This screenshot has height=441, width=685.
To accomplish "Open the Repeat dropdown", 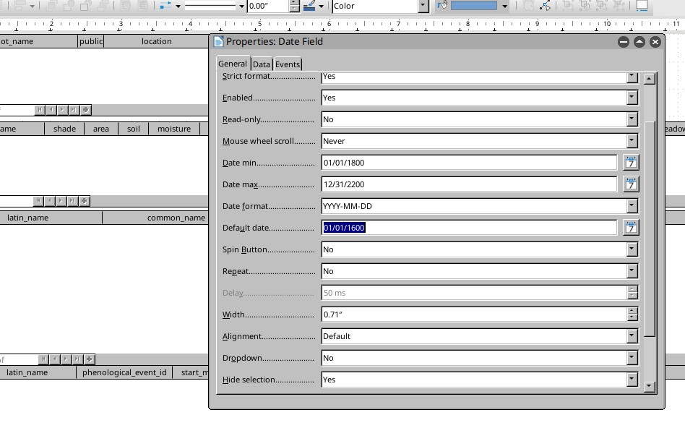I will pos(632,271).
